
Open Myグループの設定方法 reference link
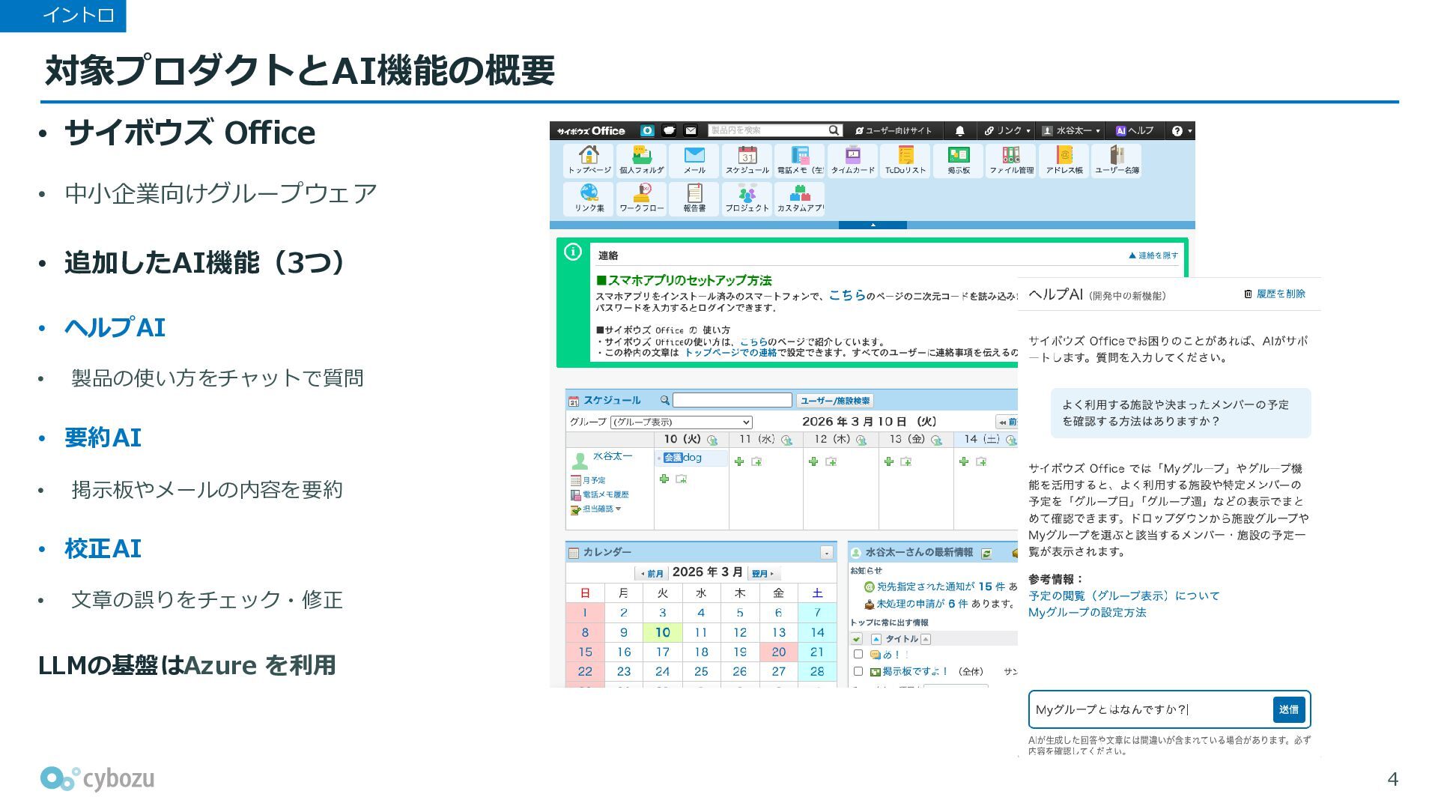1087,613
